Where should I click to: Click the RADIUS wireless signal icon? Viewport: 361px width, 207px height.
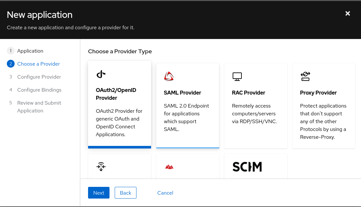point(101,166)
